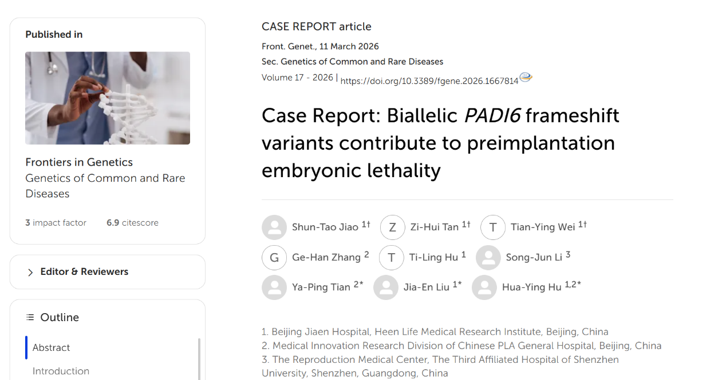Select Abstract in the outline
Image resolution: width=726 pixels, height=380 pixels.
(x=52, y=347)
